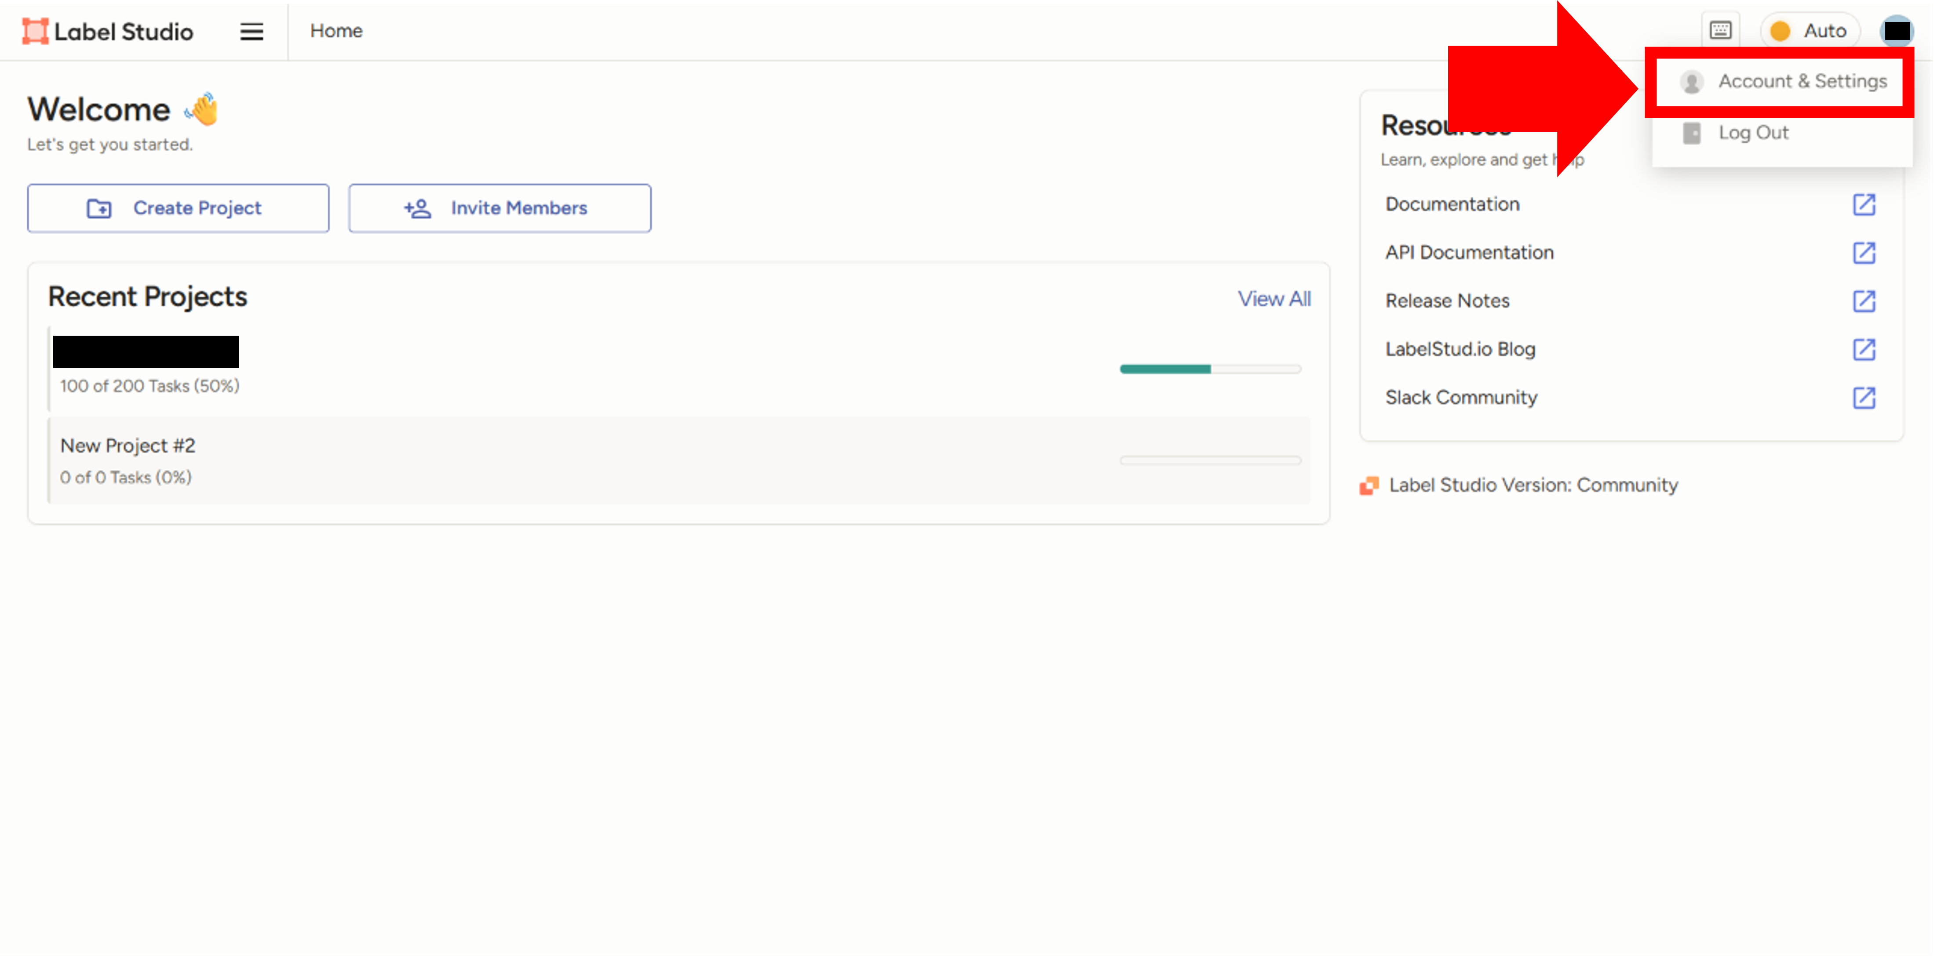Open the Auto theme switcher
This screenshot has width=1934, height=957.
(1810, 31)
